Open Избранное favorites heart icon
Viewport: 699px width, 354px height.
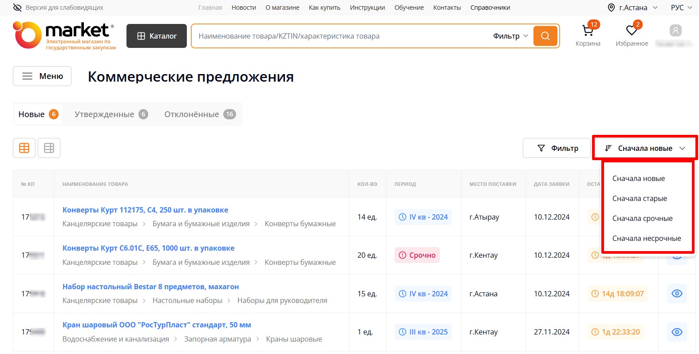point(632,31)
